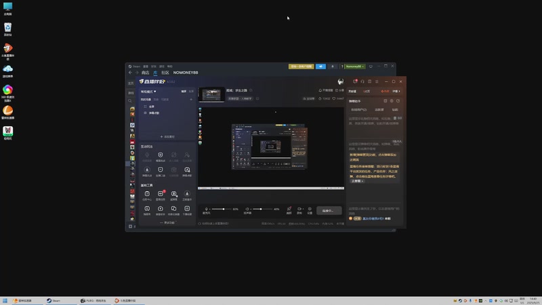Open NOMONEY88 profile tab in Steam
This screenshot has width=542, height=305.
[186, 73]
